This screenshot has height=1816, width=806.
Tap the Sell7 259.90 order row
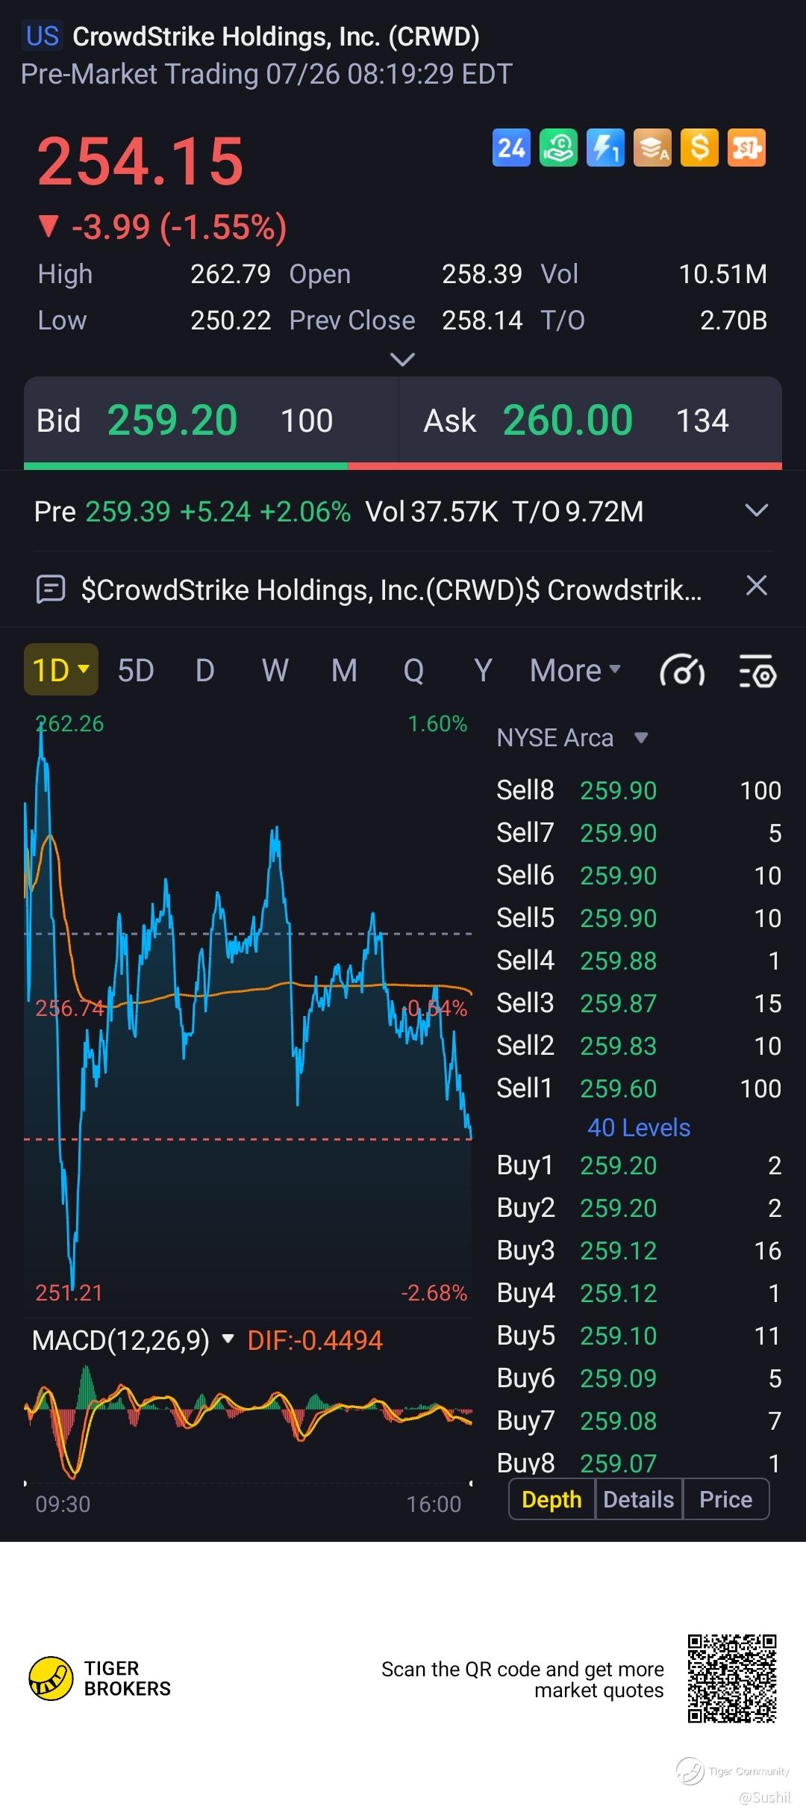[x=639, y=833]
